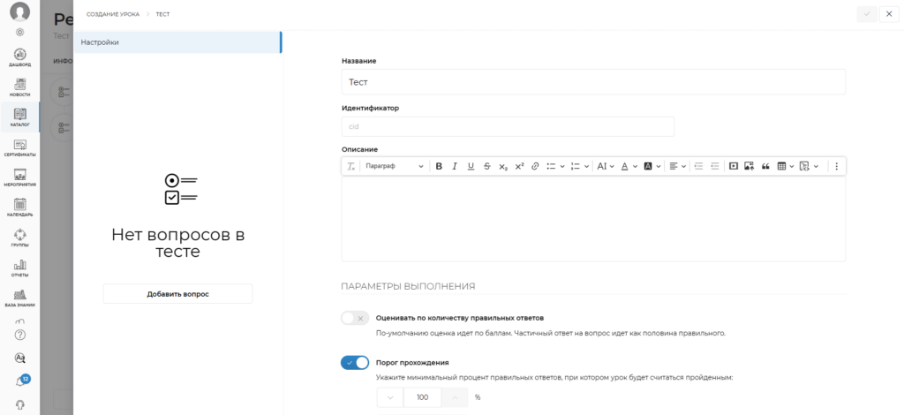Enable grading by number of correct answers
This screenshot has width=904, height=415.
[x=355, y=318]
